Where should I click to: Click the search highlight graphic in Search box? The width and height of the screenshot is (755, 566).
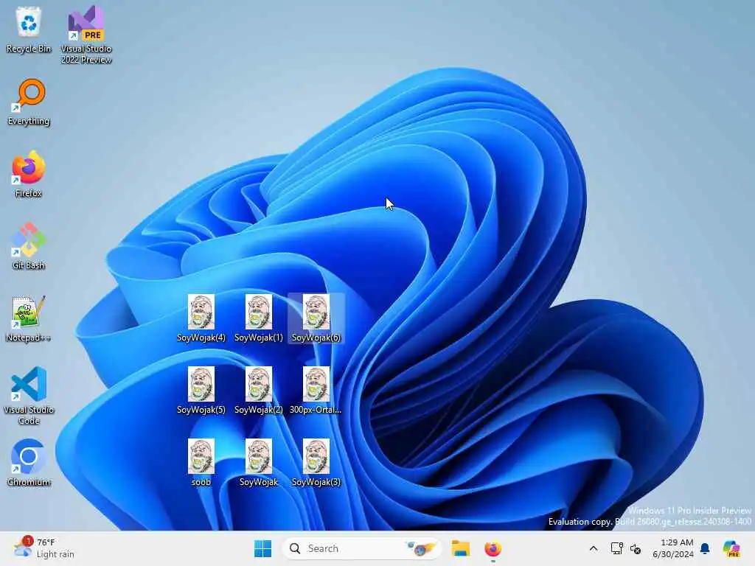click(421, 548)
